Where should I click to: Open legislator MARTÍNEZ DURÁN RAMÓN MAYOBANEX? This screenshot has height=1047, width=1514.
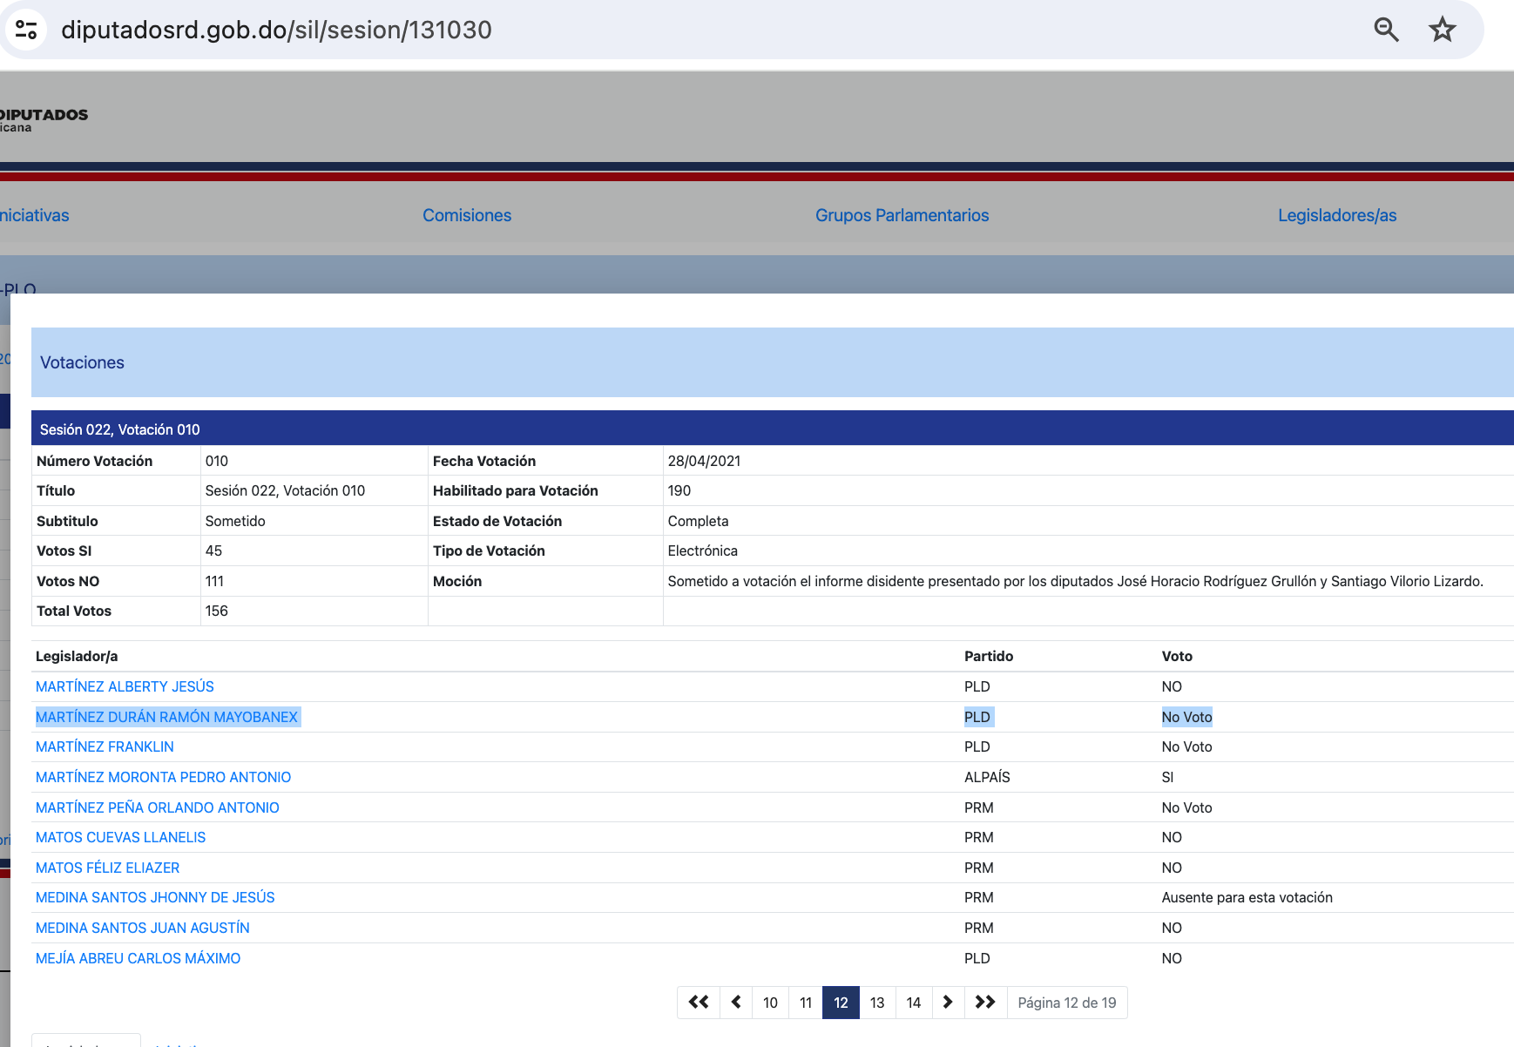[x=166, y=717]
